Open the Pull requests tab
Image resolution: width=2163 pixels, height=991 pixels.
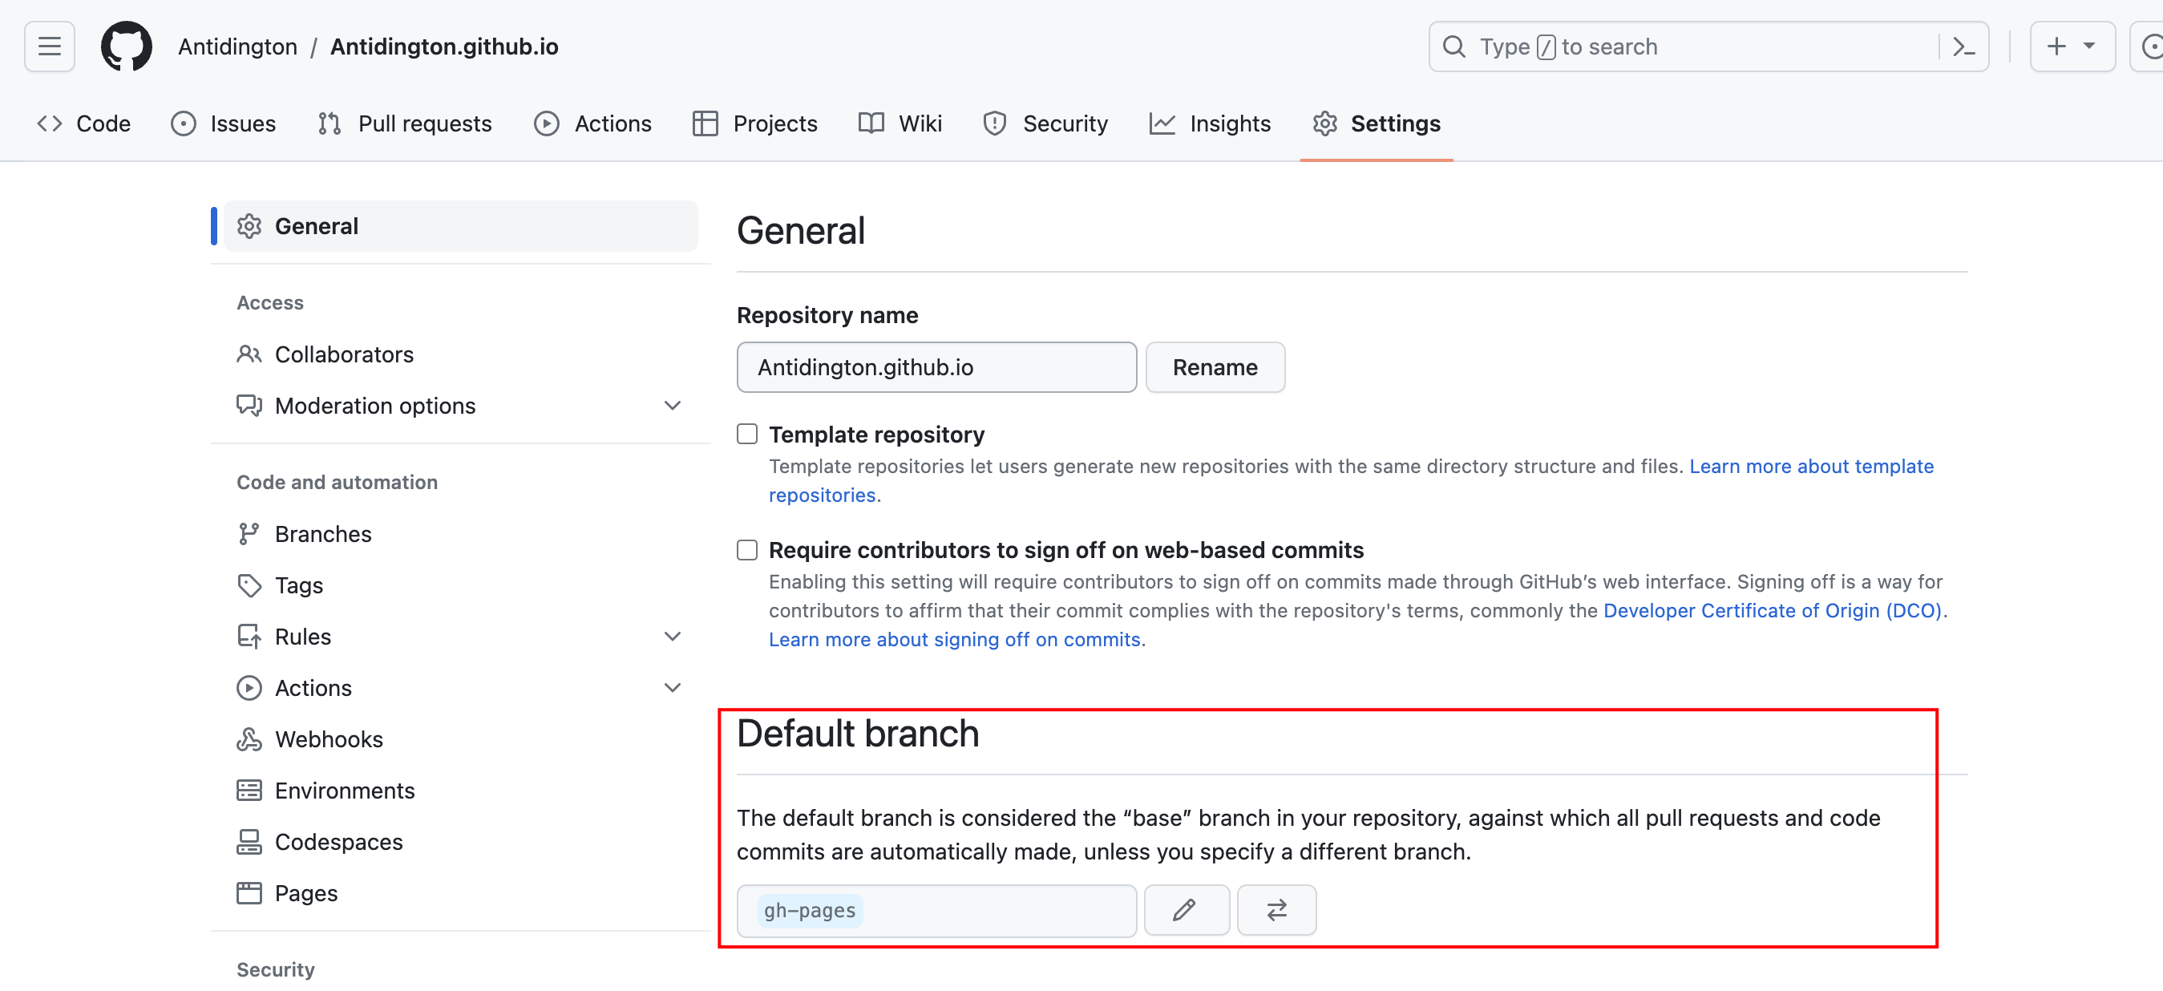(x=405, y=123)
